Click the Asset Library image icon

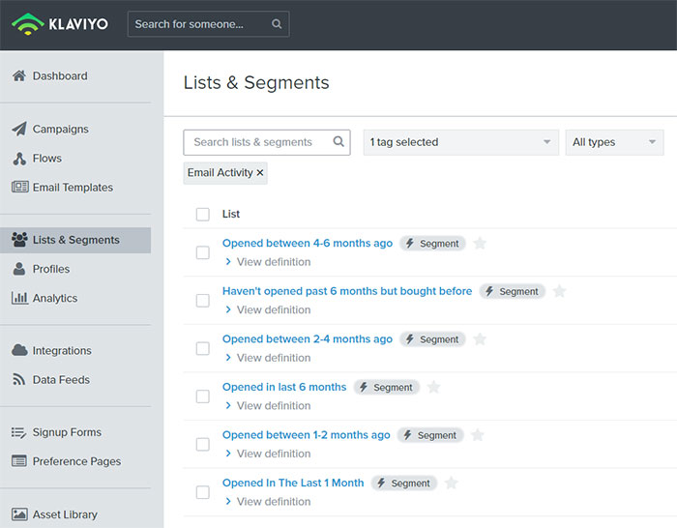click(x=19, y=514)
